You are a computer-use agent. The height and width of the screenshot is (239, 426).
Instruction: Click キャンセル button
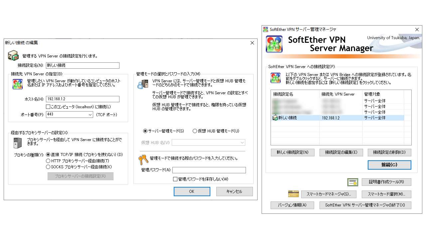click(234, 192)
